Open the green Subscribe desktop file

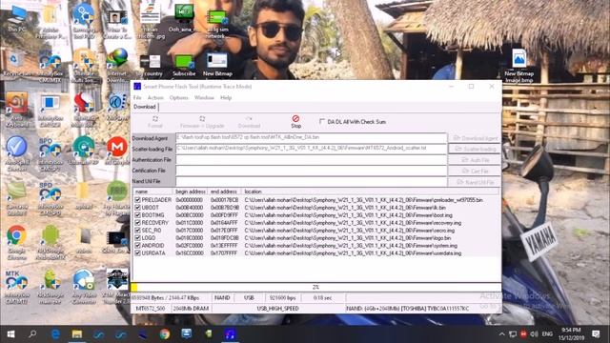184,66
